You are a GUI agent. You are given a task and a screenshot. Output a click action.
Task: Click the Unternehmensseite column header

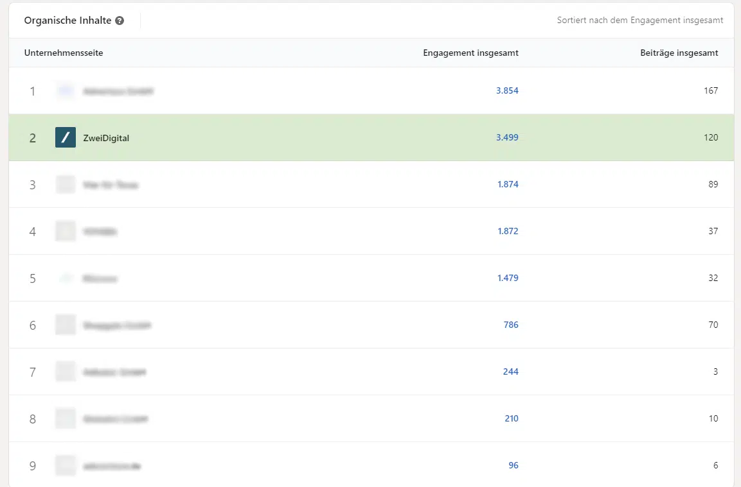64,53
